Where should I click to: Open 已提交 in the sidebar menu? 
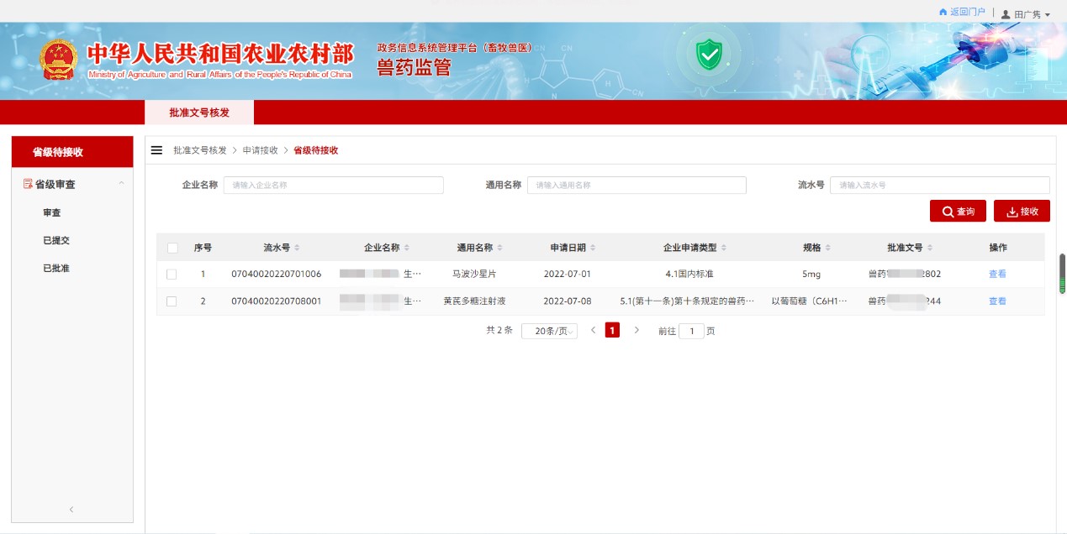click(x=56, y=240)
